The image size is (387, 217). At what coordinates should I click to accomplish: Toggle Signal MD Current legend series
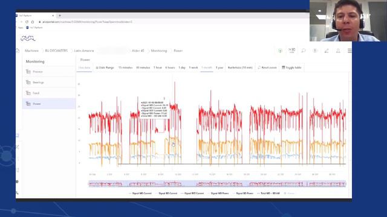pyautogui.click(x=140, y=193)
